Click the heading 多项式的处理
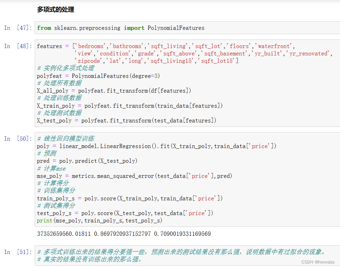The image size is (340, 267). [55, 9]
